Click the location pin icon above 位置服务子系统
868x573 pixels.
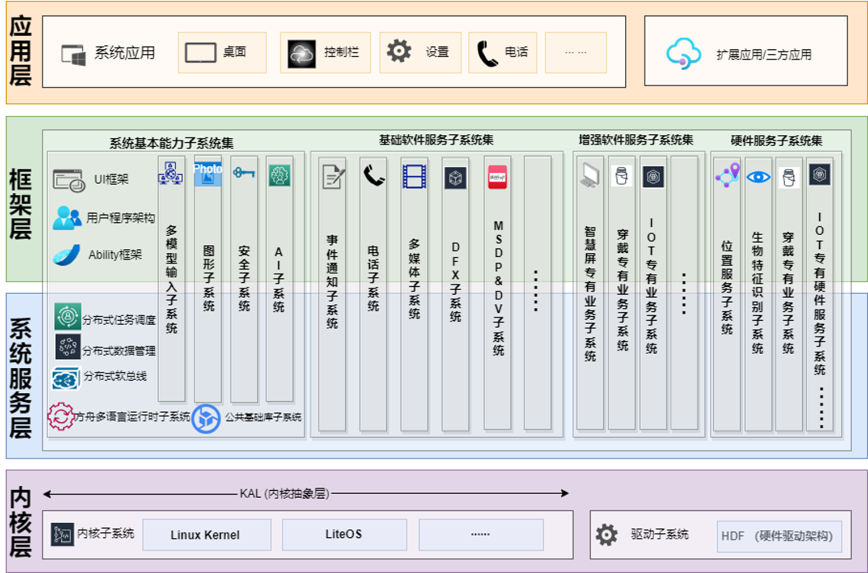pyautogui.click(x=727, y=175)
